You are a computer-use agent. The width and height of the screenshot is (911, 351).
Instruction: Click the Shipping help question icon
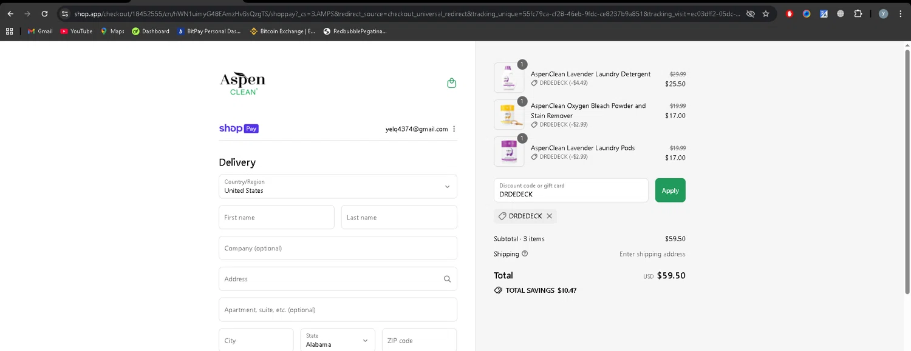click(x=525, y=254)
